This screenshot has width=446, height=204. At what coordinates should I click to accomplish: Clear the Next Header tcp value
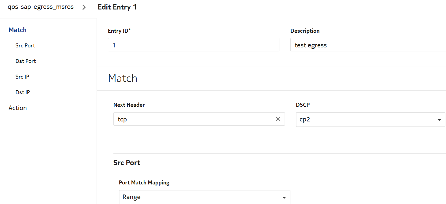click(278, 119)
